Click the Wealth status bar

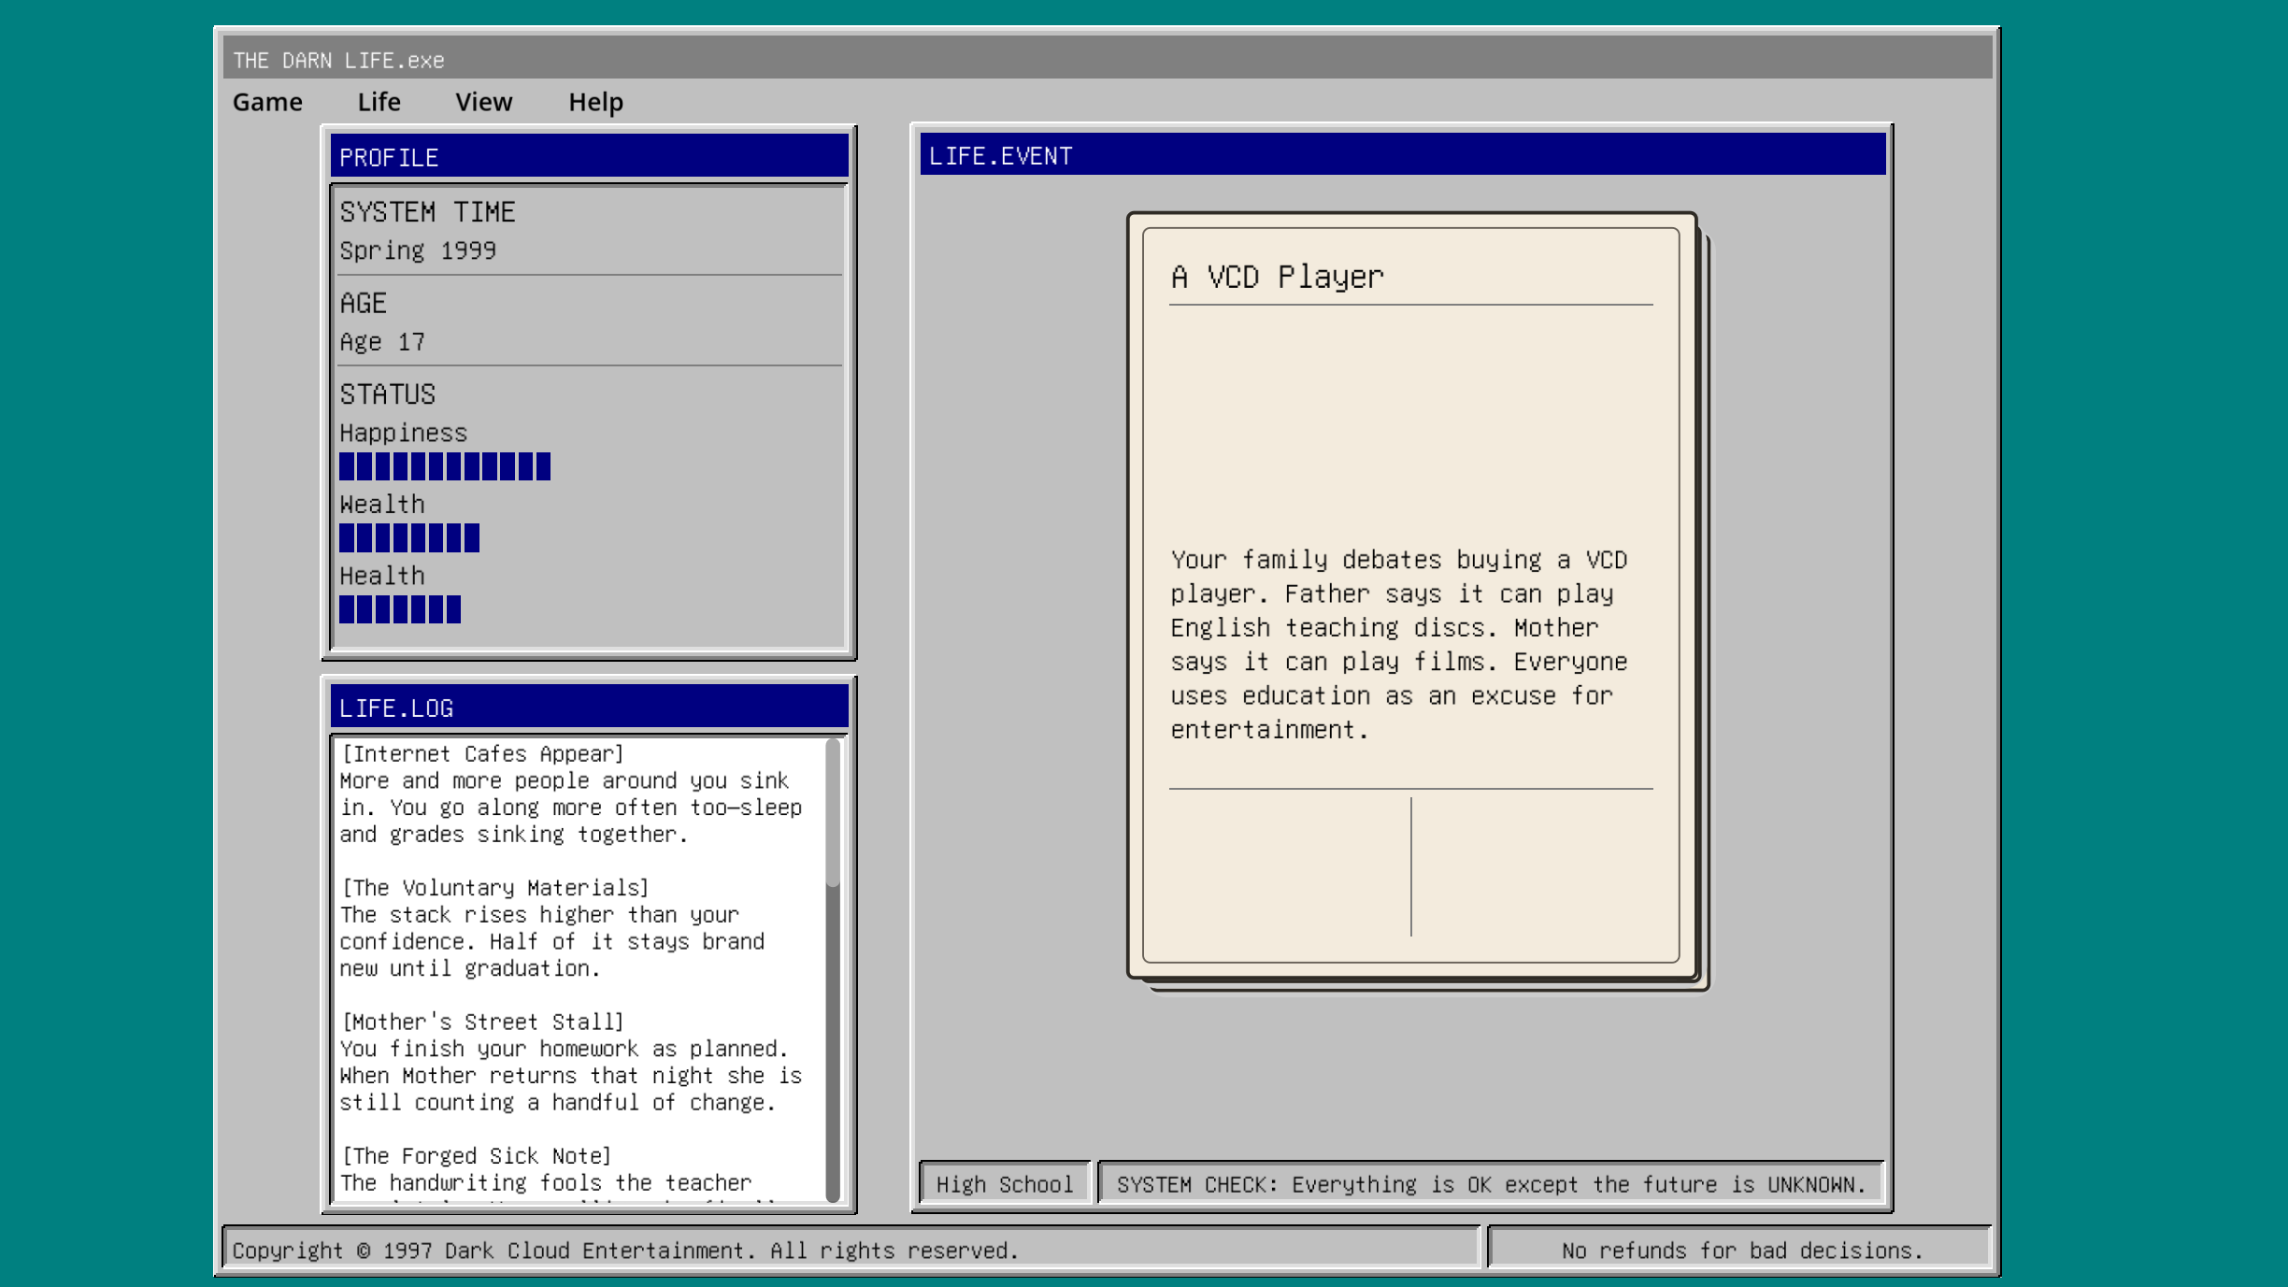(x=409, y=538)
